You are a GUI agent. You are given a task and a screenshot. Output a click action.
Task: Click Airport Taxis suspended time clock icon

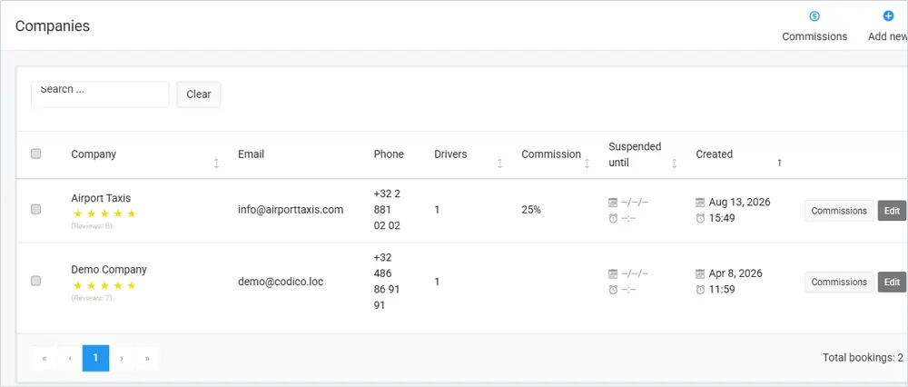[x=613, y=218]
